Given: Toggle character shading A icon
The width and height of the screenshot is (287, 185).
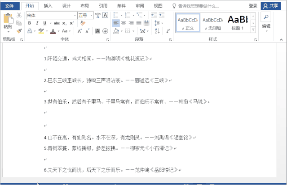Looking at the screenshot, I should coord(97,31).
